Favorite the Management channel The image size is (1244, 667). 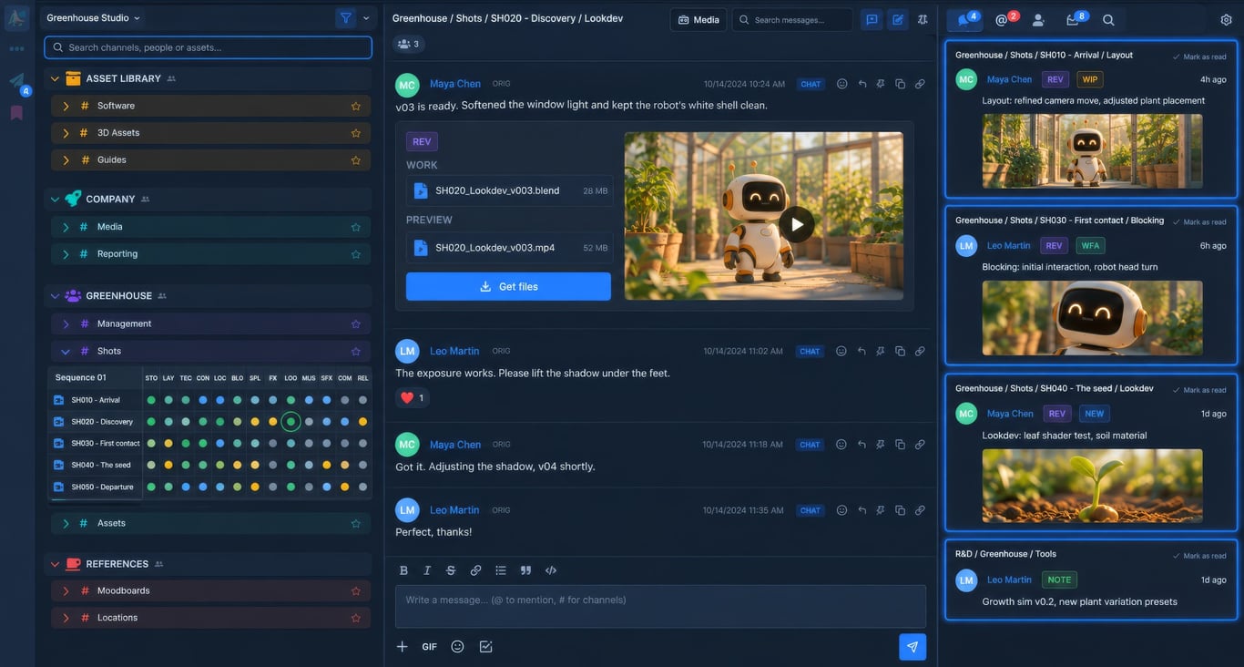[x=356, y=323]
